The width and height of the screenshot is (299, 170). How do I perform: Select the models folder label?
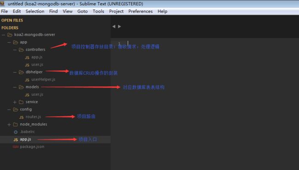point(32,87)
